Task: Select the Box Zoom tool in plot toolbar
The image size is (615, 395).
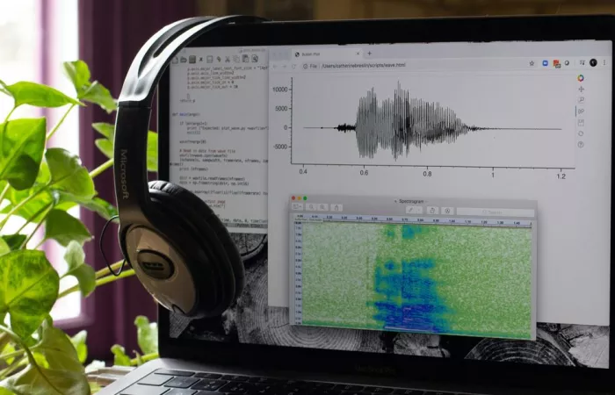Action: [581, 100]
